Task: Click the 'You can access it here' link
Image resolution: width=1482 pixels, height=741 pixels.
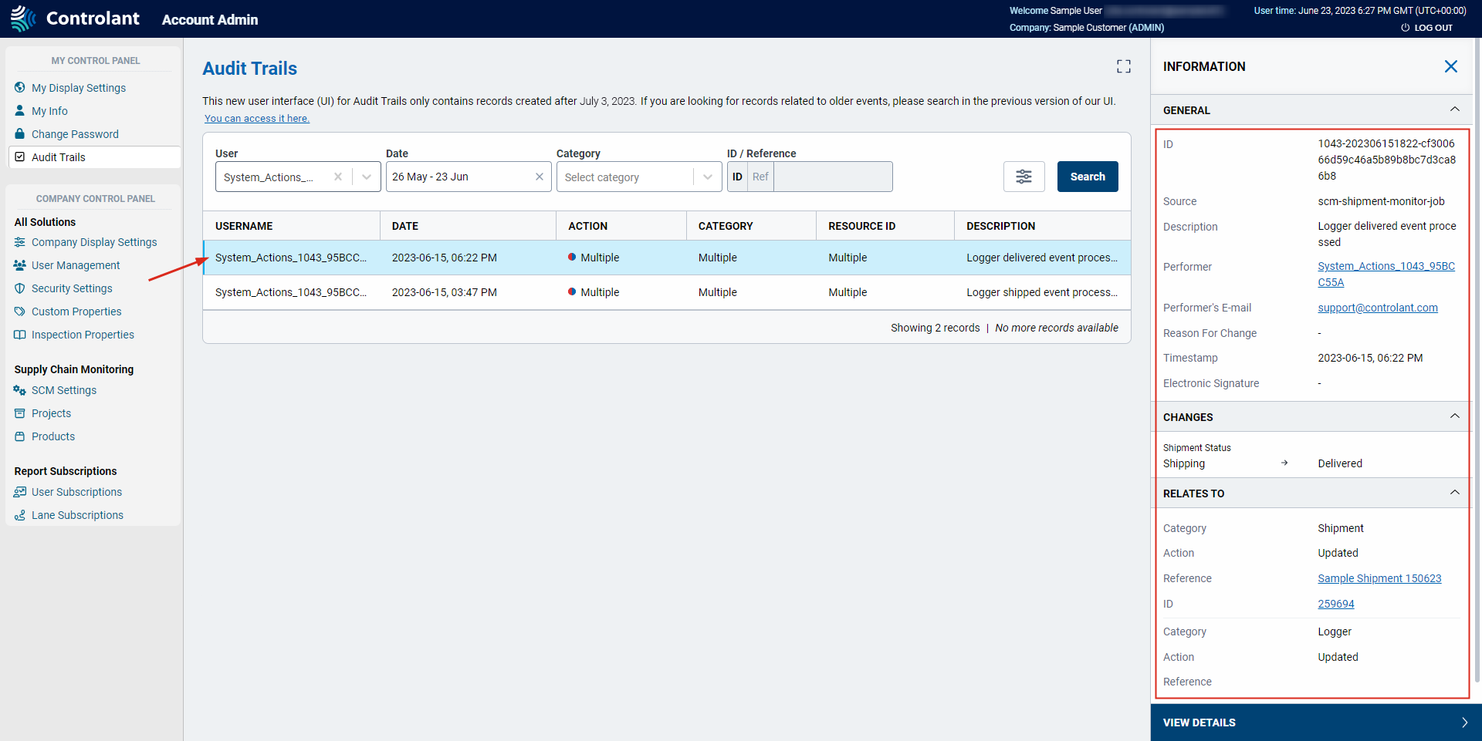Action: [x=257, y=119]
